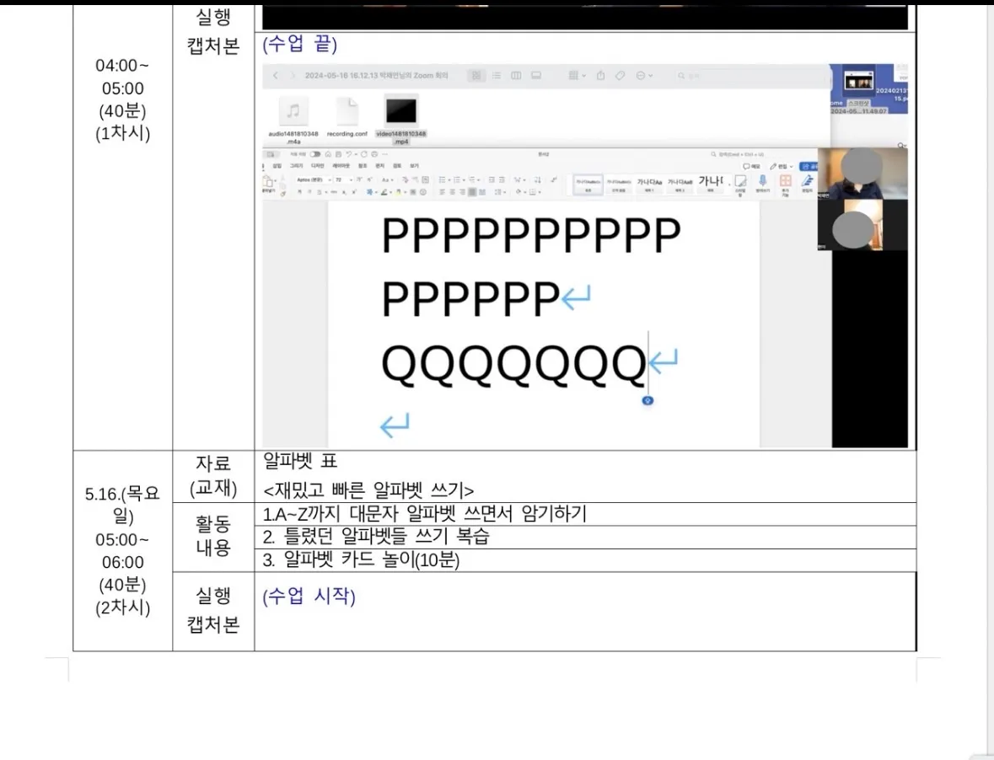Switch Finder to gallery view
994x760 pixels.
[536, 75]
